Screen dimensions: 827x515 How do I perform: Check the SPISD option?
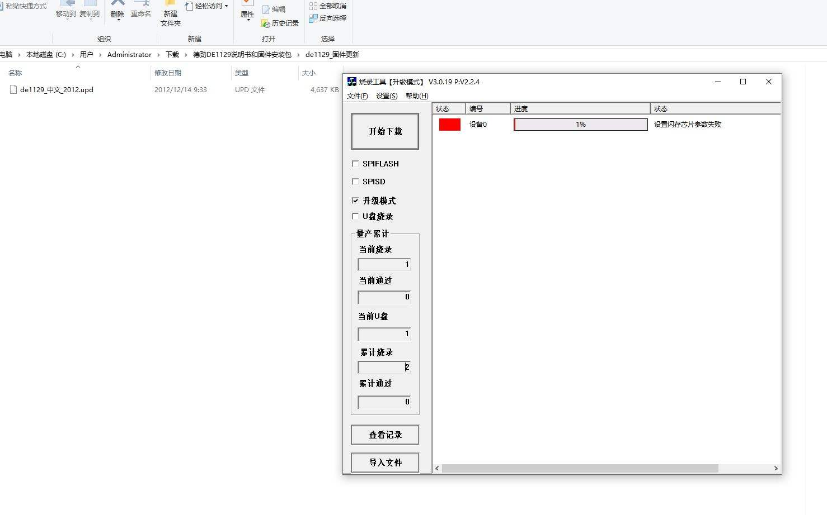(x=356, y=181)
